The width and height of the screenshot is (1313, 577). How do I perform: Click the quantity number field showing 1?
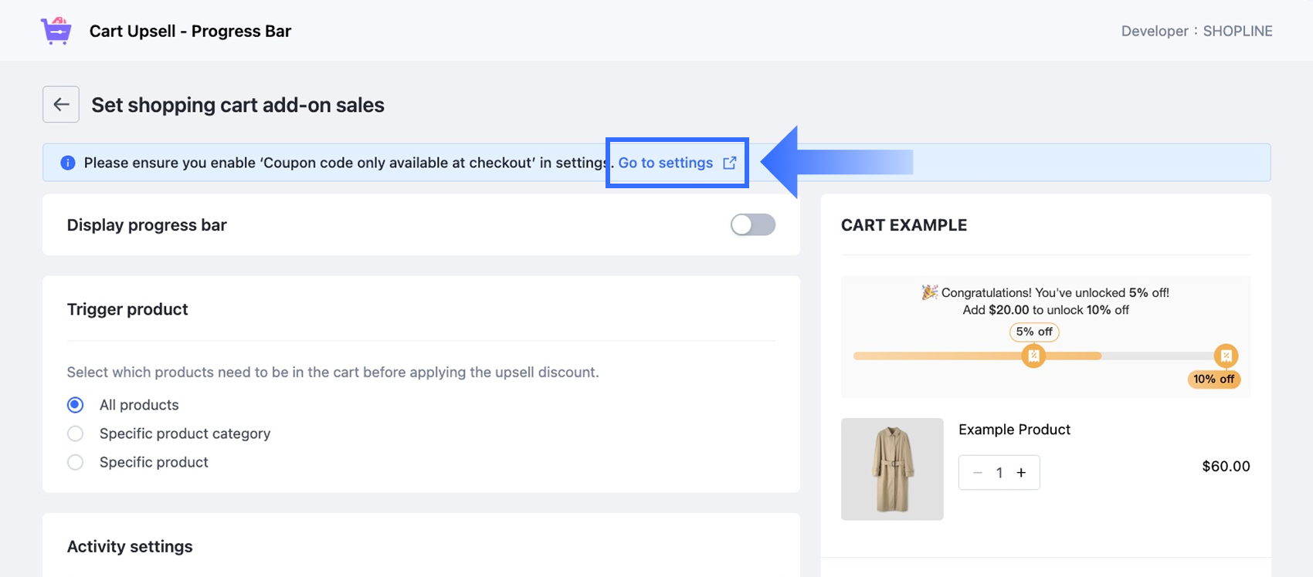[x=999, y=473]
